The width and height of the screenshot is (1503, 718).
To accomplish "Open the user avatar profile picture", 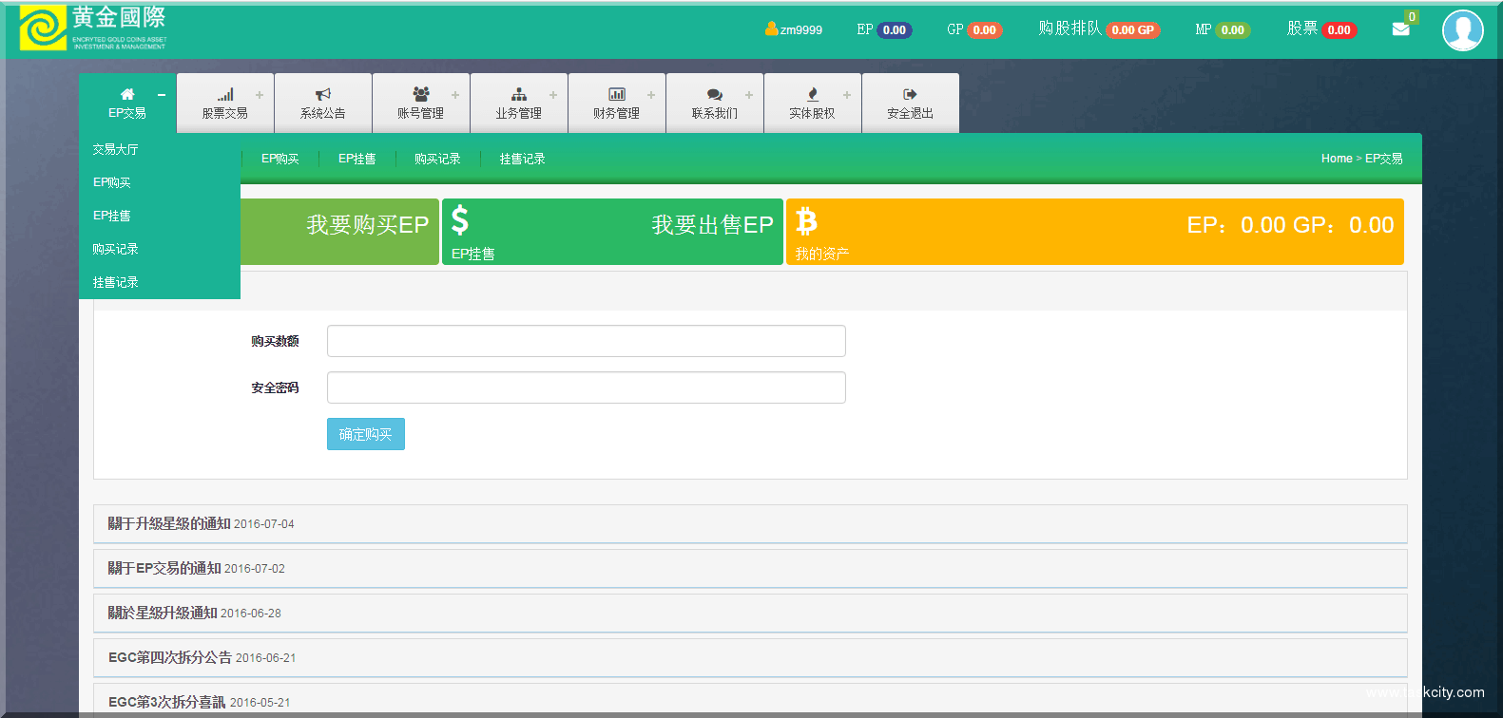I will (1462, 30).
